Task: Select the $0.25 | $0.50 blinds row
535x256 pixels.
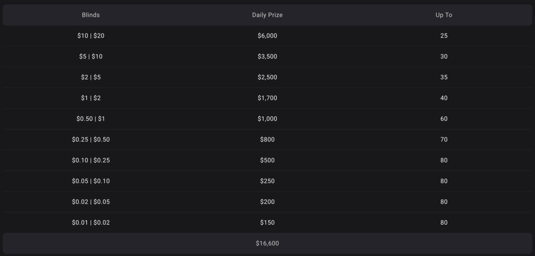Action: tap(91, 139)
